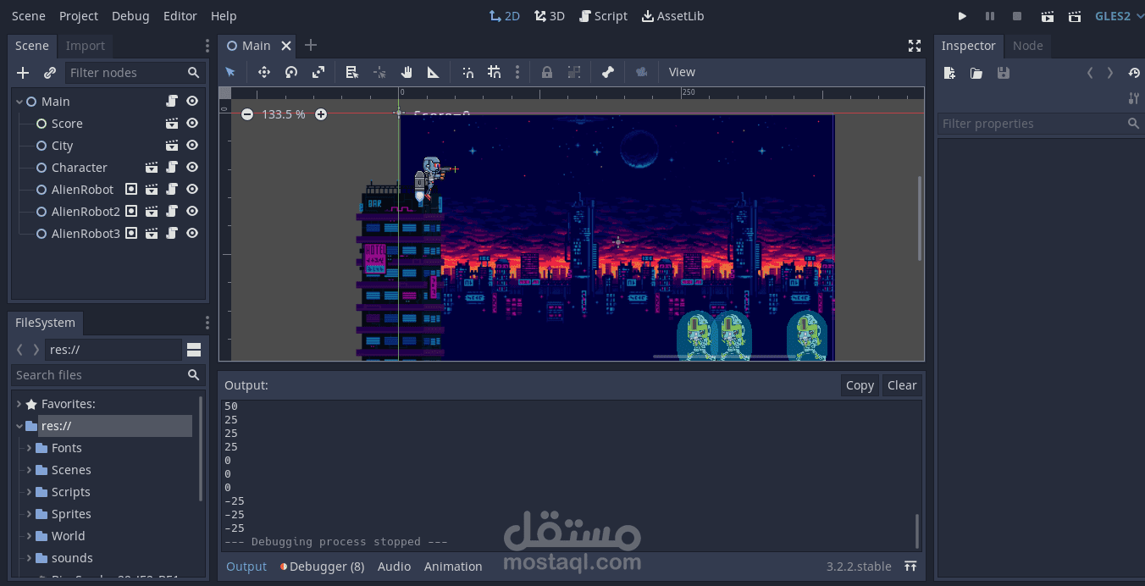
Task: Add a new node with plus icon
Action: (23, 73)
